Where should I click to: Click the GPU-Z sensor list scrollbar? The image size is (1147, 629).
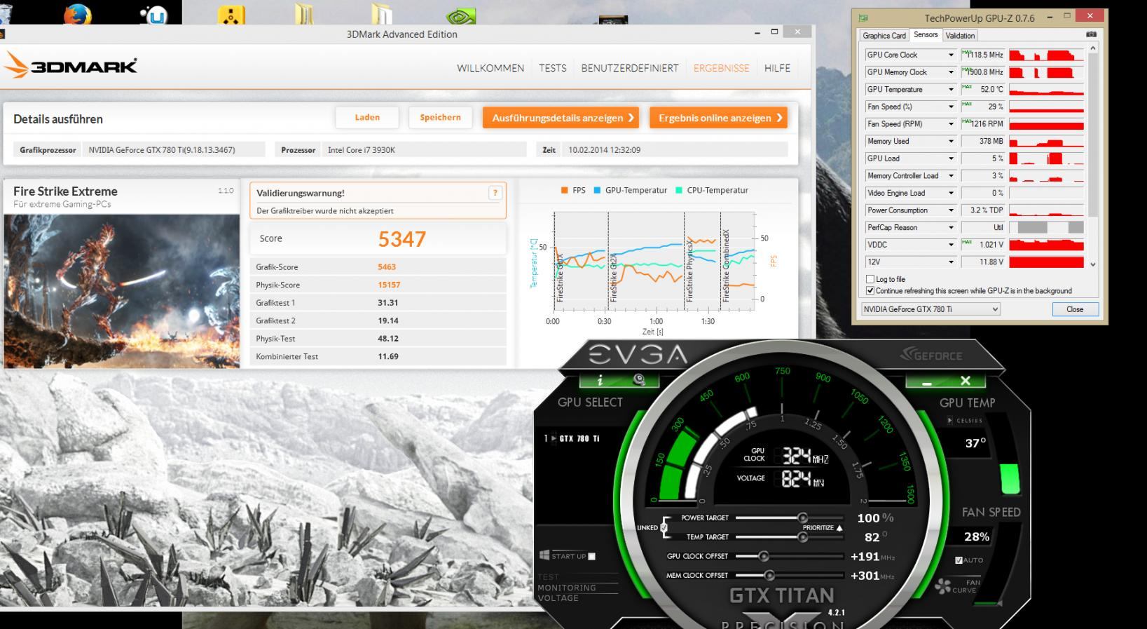pyautogui.click(x=1092, y=133)
